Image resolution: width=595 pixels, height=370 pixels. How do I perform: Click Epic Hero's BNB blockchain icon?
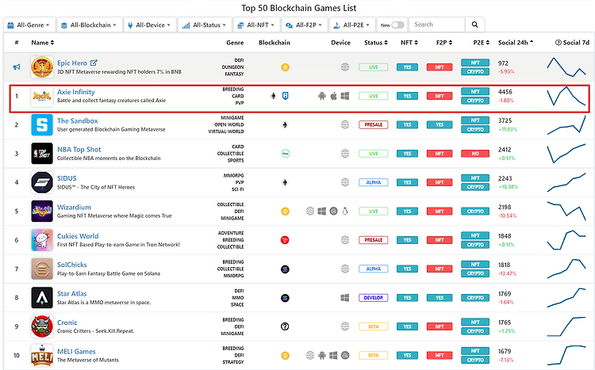tap(286, 67)
